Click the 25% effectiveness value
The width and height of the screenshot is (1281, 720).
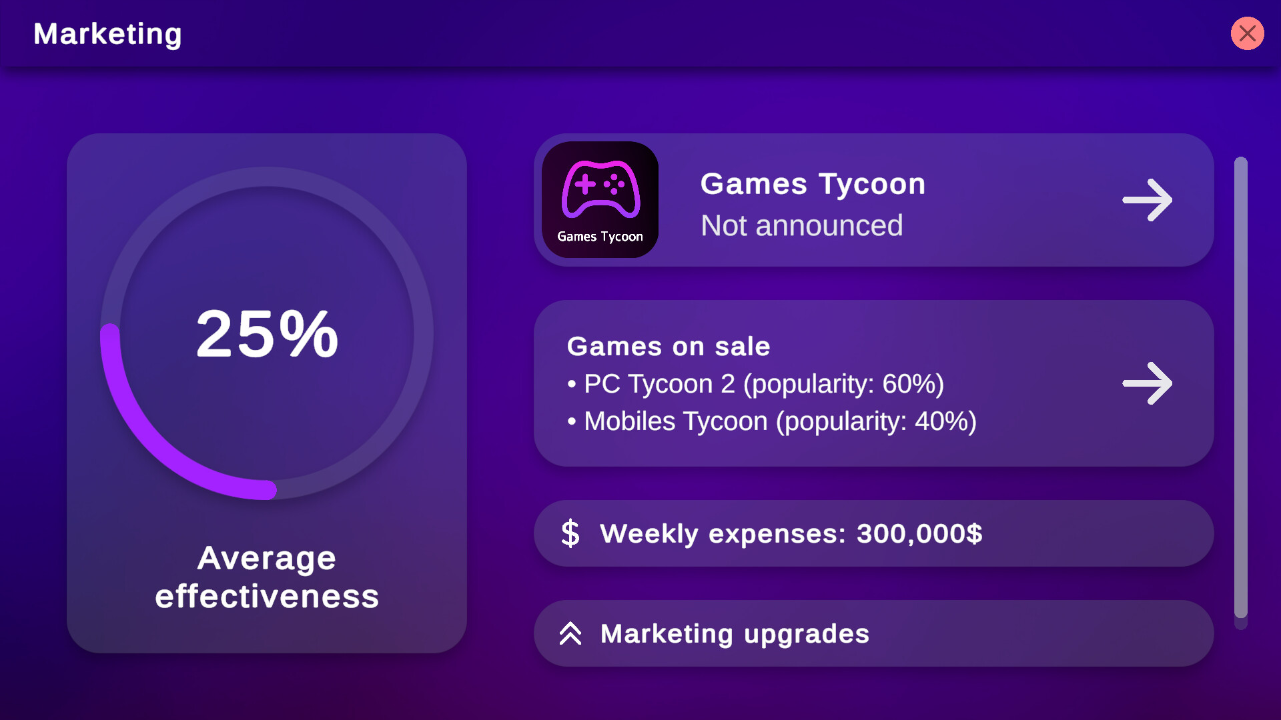click(x=267, y=333)
